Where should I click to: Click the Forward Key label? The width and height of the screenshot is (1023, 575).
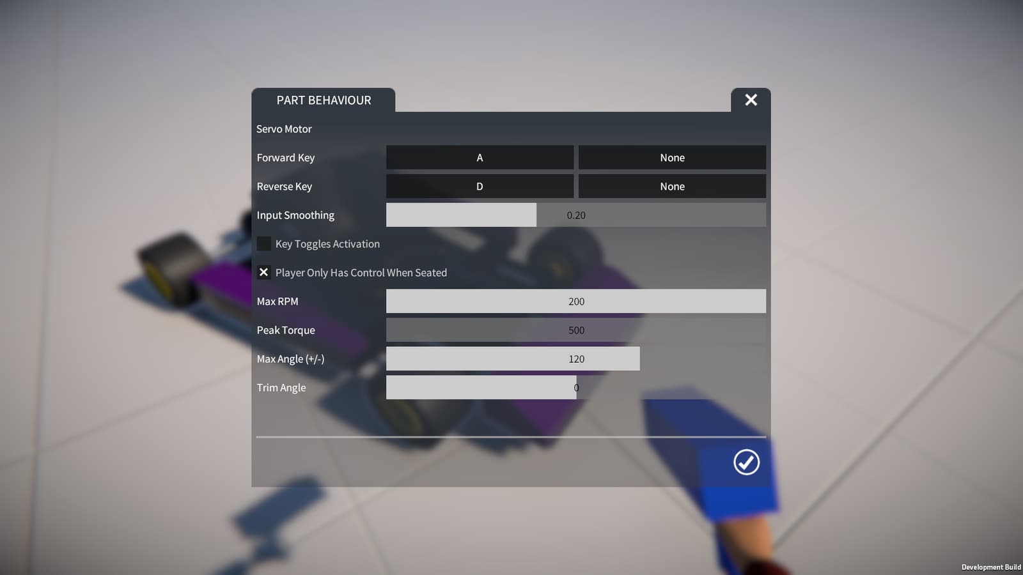[x=286, y=158]
